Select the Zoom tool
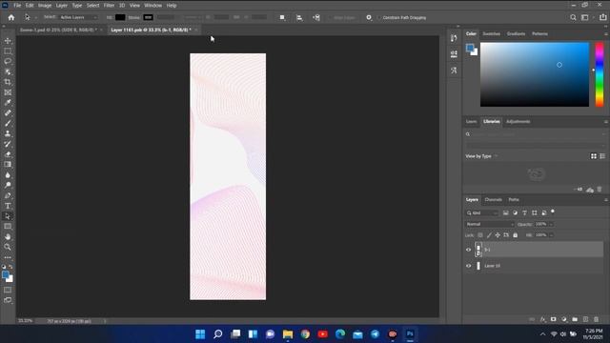Screen dimensions: 610x343 click(x=8, y=247)
